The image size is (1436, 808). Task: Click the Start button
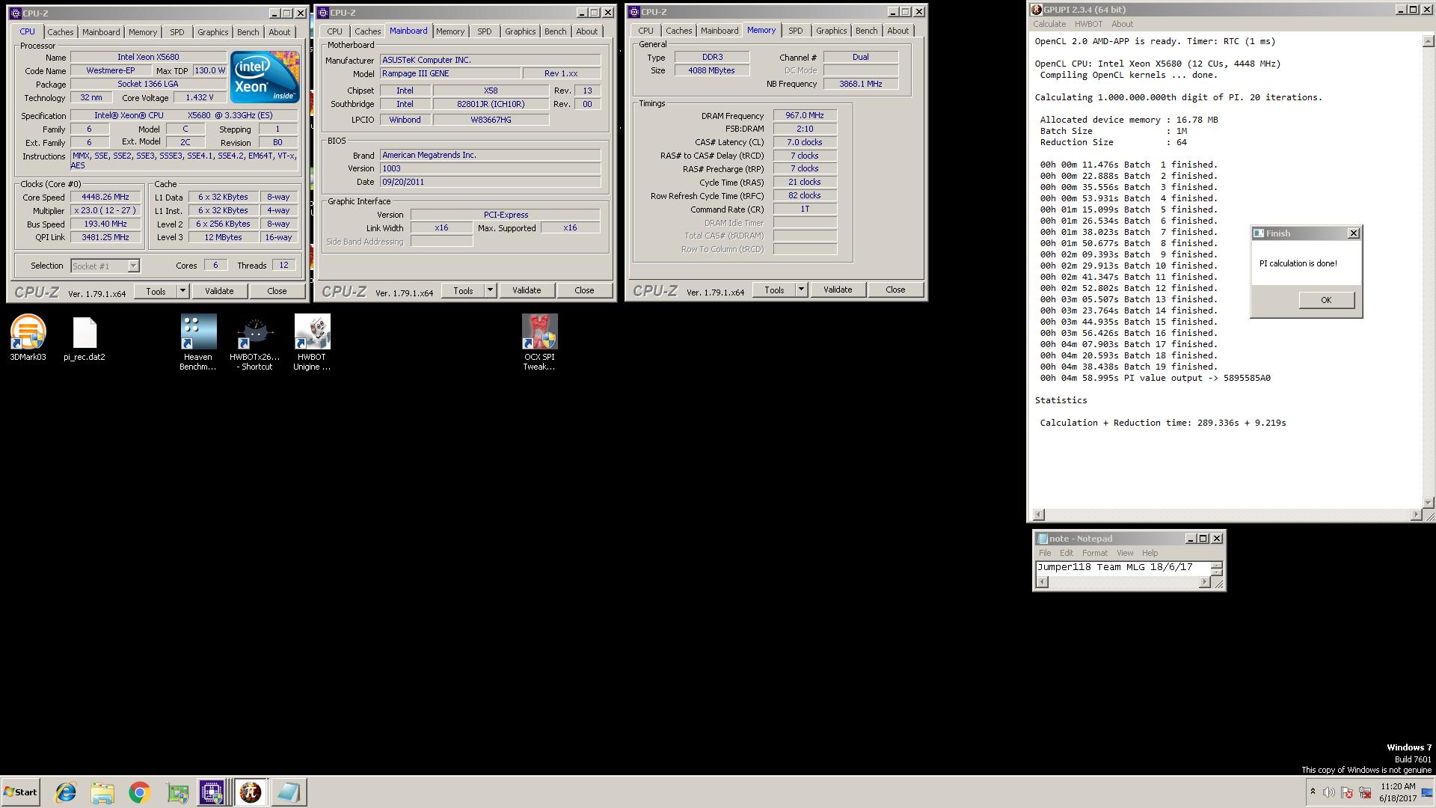pos(20,792)
